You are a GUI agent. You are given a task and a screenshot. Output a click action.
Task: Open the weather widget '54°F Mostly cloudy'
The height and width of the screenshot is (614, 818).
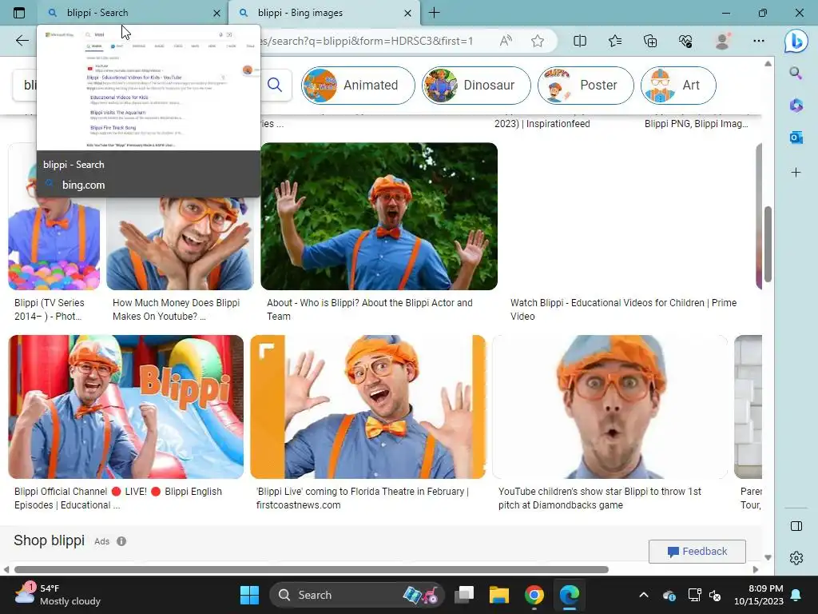[58, 595]
